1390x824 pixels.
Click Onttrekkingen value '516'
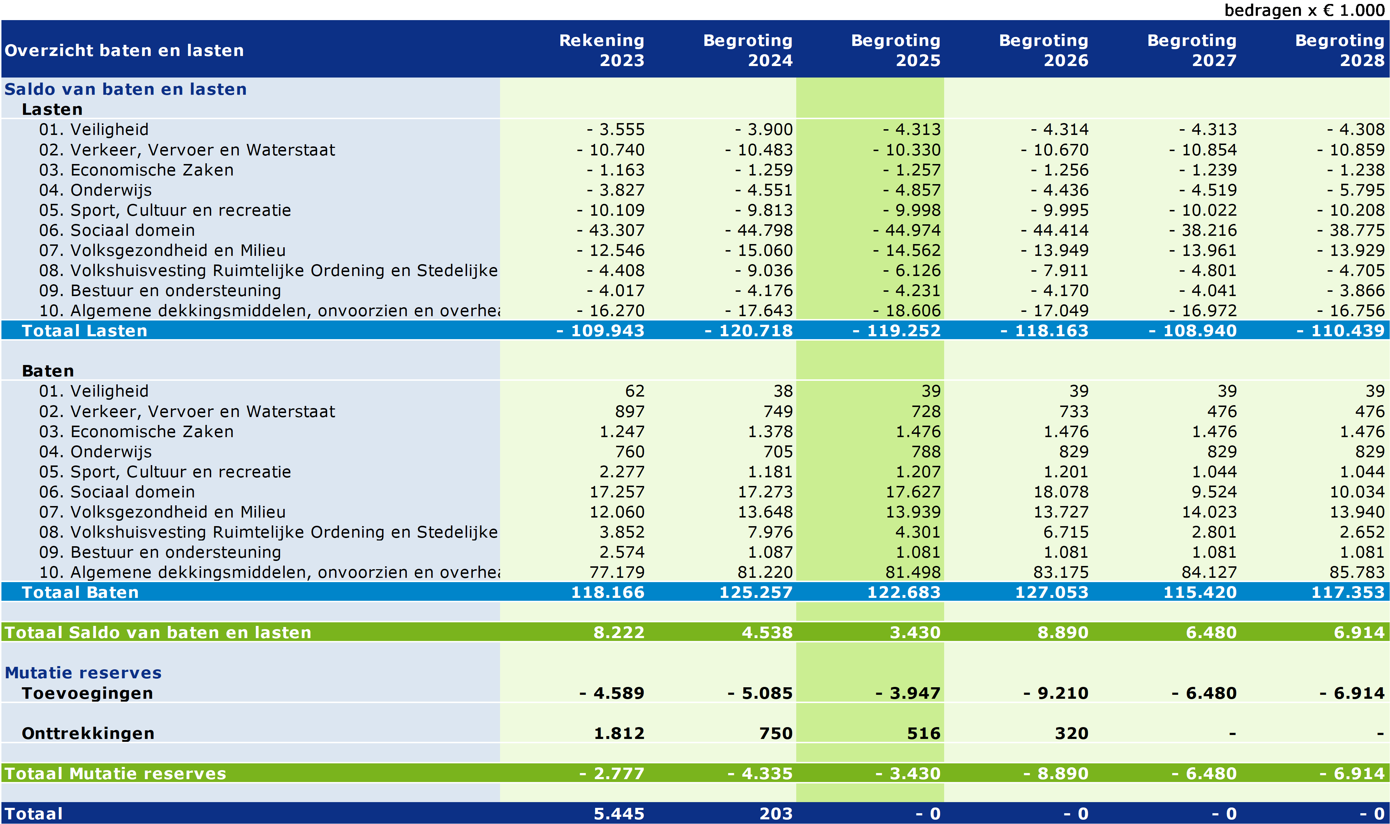(x=924, y=734)
